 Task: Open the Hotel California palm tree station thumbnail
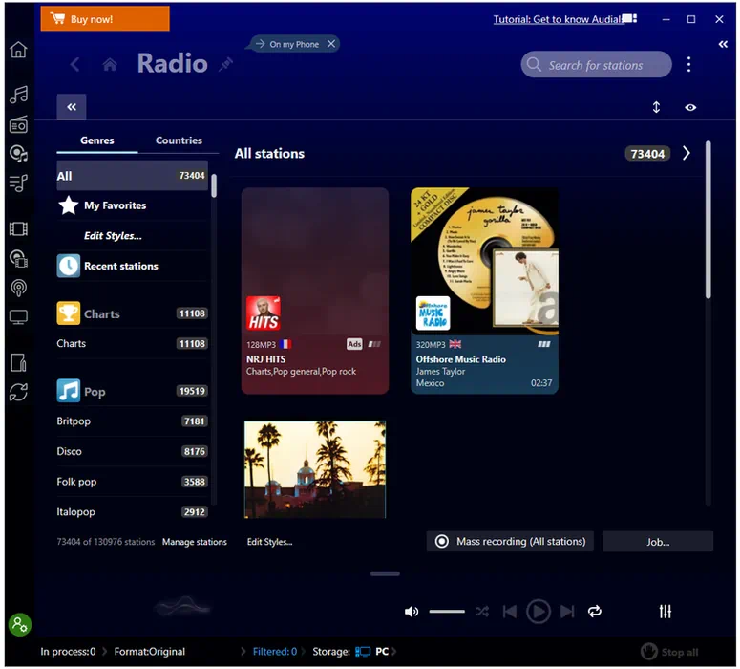coord(315,469)
